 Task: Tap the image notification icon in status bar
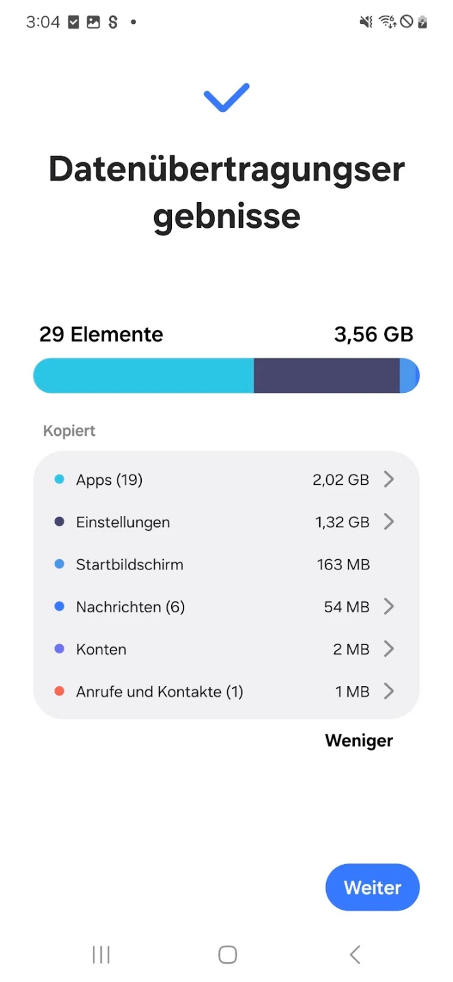coord(93,23)
